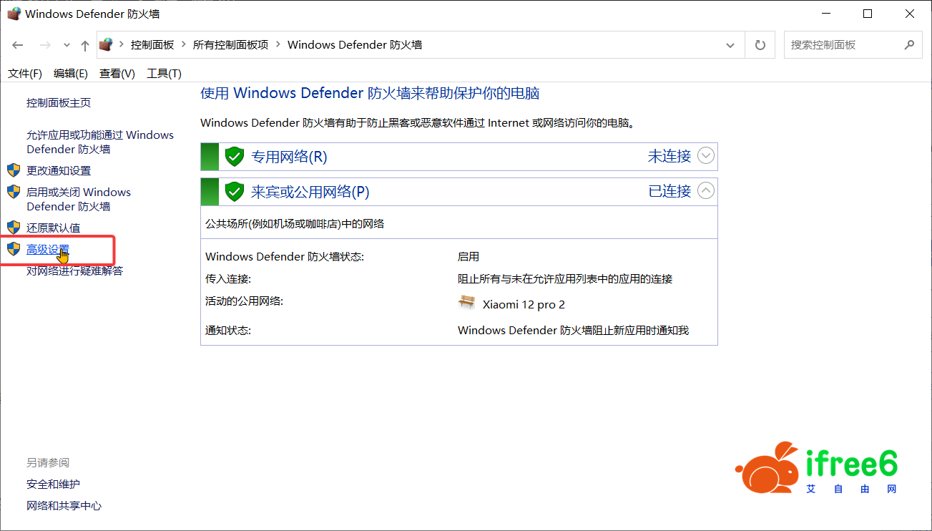932x531 pixels.
Task: Open the 高级设置 link
Action: [x=48, y=249]
